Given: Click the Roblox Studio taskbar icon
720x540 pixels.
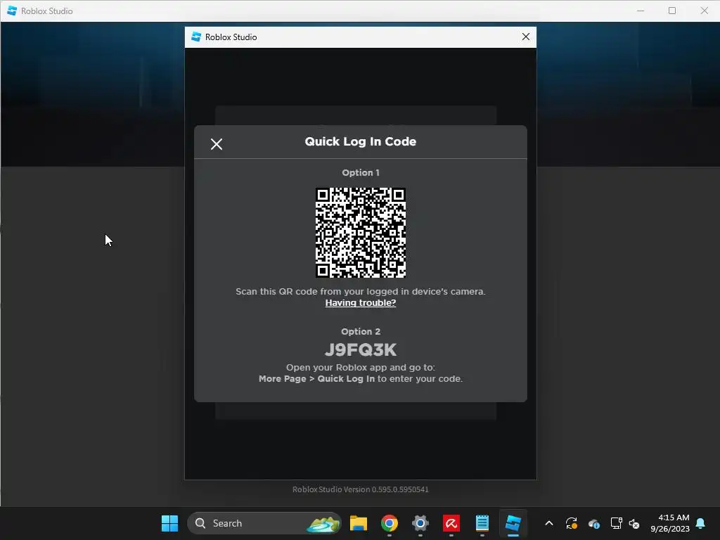Looking at the screenshot, I should (x=513, y=523).
